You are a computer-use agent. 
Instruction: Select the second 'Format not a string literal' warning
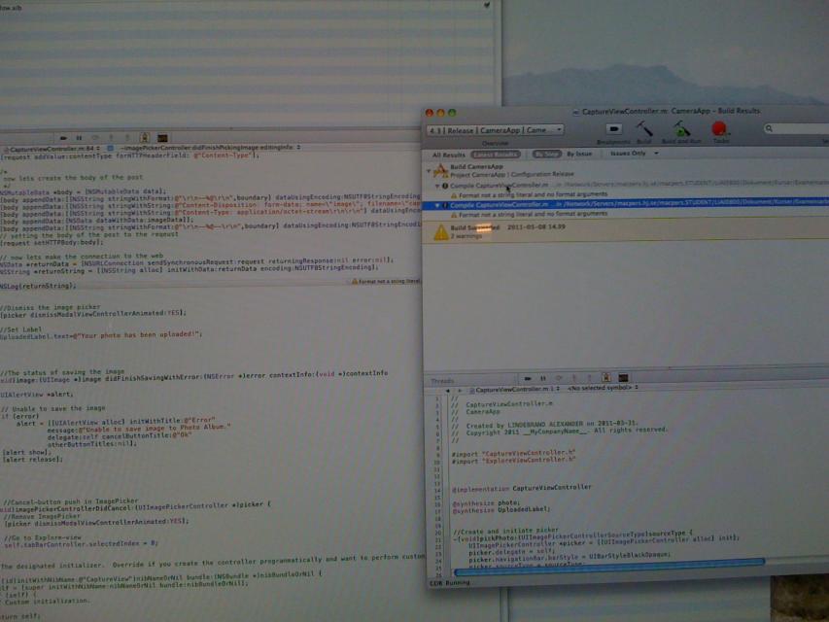[533, 214]
